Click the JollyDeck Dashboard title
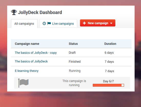This screenshot has height=107, width=141. 40,12
